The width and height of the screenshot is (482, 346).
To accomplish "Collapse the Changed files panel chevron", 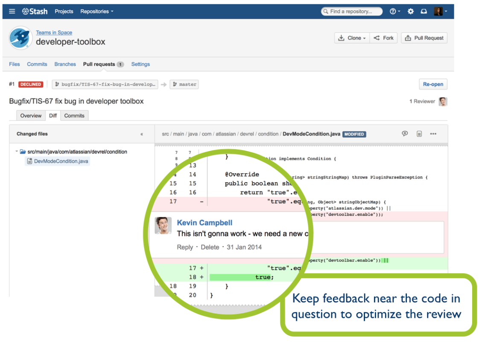I will (x=142, y=134).
